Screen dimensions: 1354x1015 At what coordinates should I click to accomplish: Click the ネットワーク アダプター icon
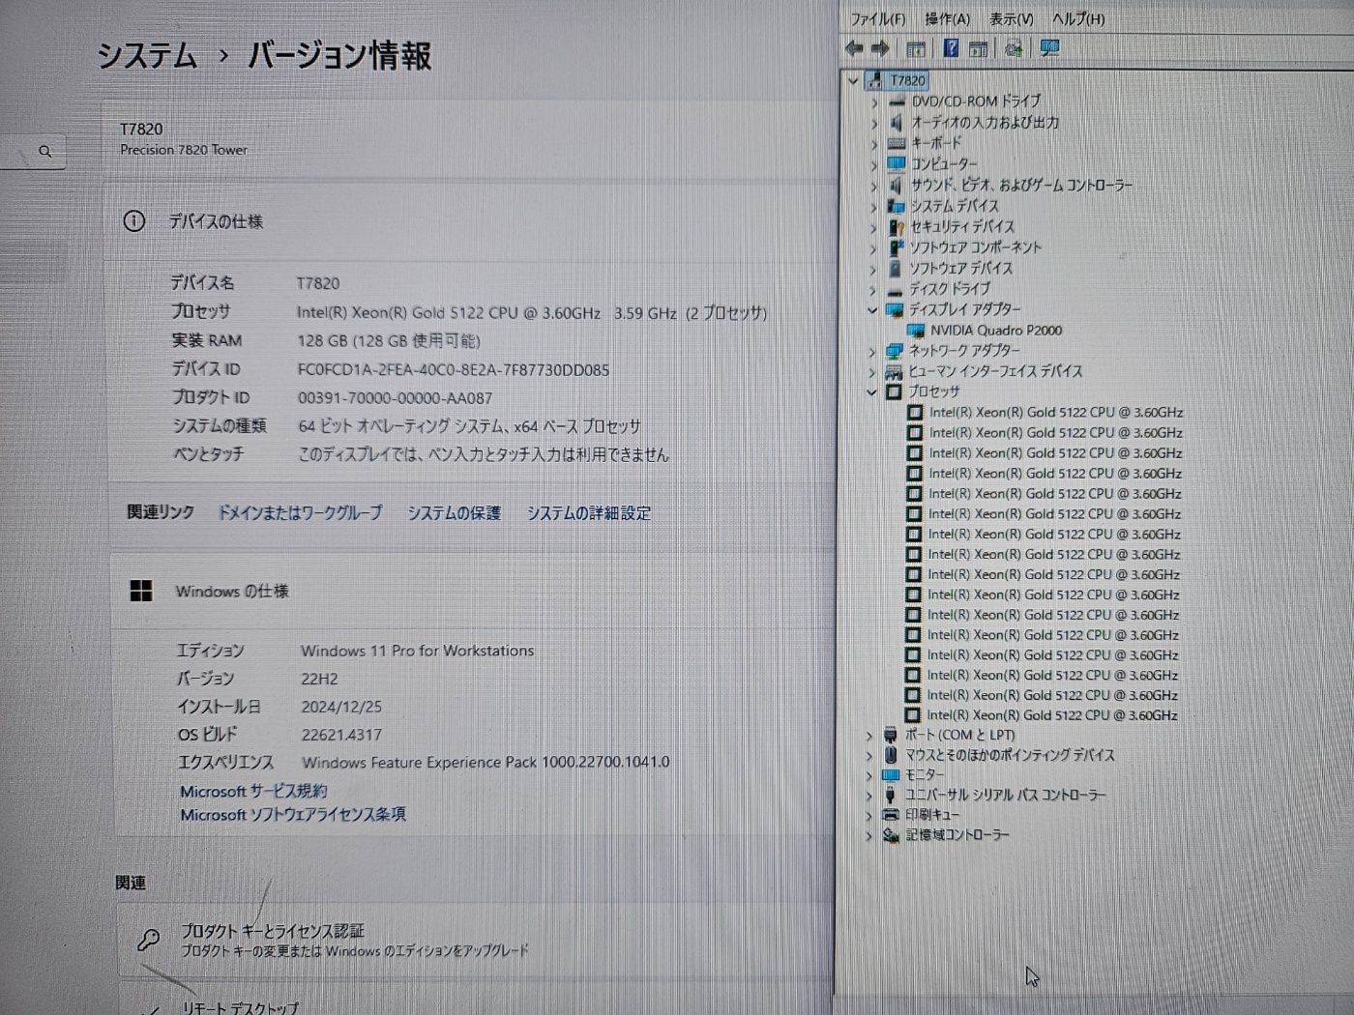point(894,351)
